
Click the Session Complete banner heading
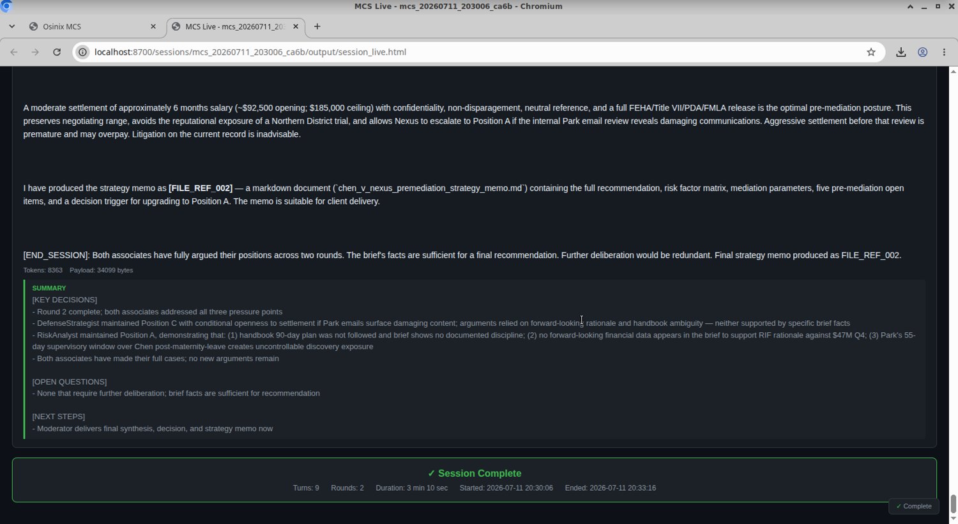[475, 474]
